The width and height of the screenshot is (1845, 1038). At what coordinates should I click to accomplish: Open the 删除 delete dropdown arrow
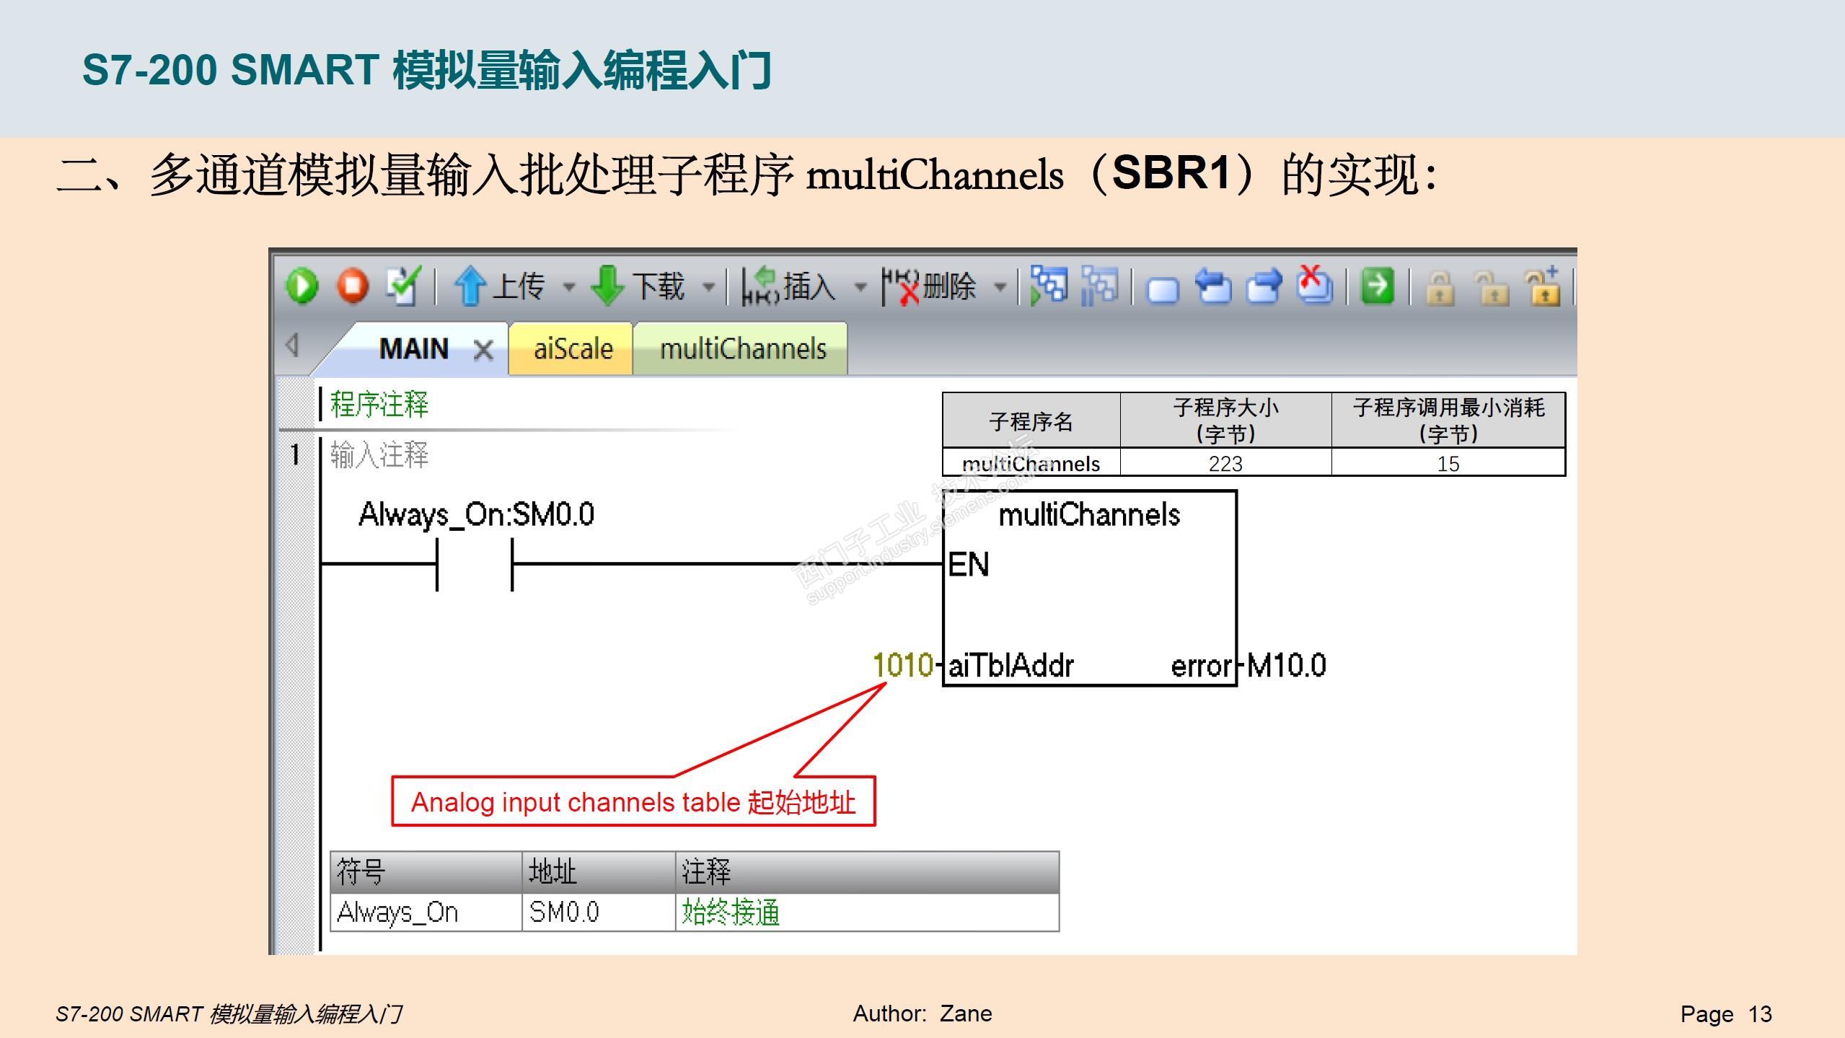click(x=1000, y=287)
